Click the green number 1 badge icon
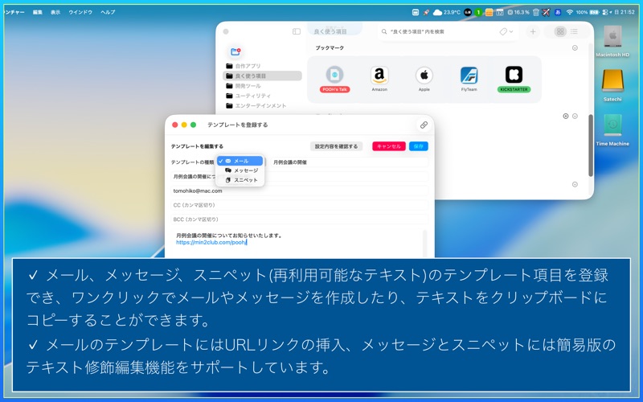Image resolution: width=643 pixels, height=402 pixels. [478, 12]
